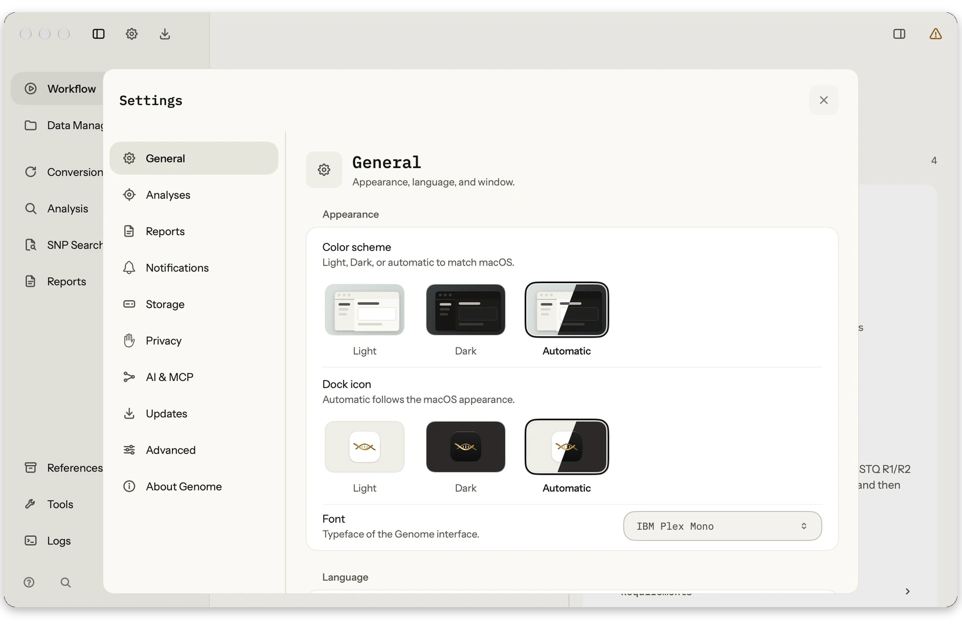Click the help question mark icon
Screen dimensions: 962x630
click(x=29, y=582)
